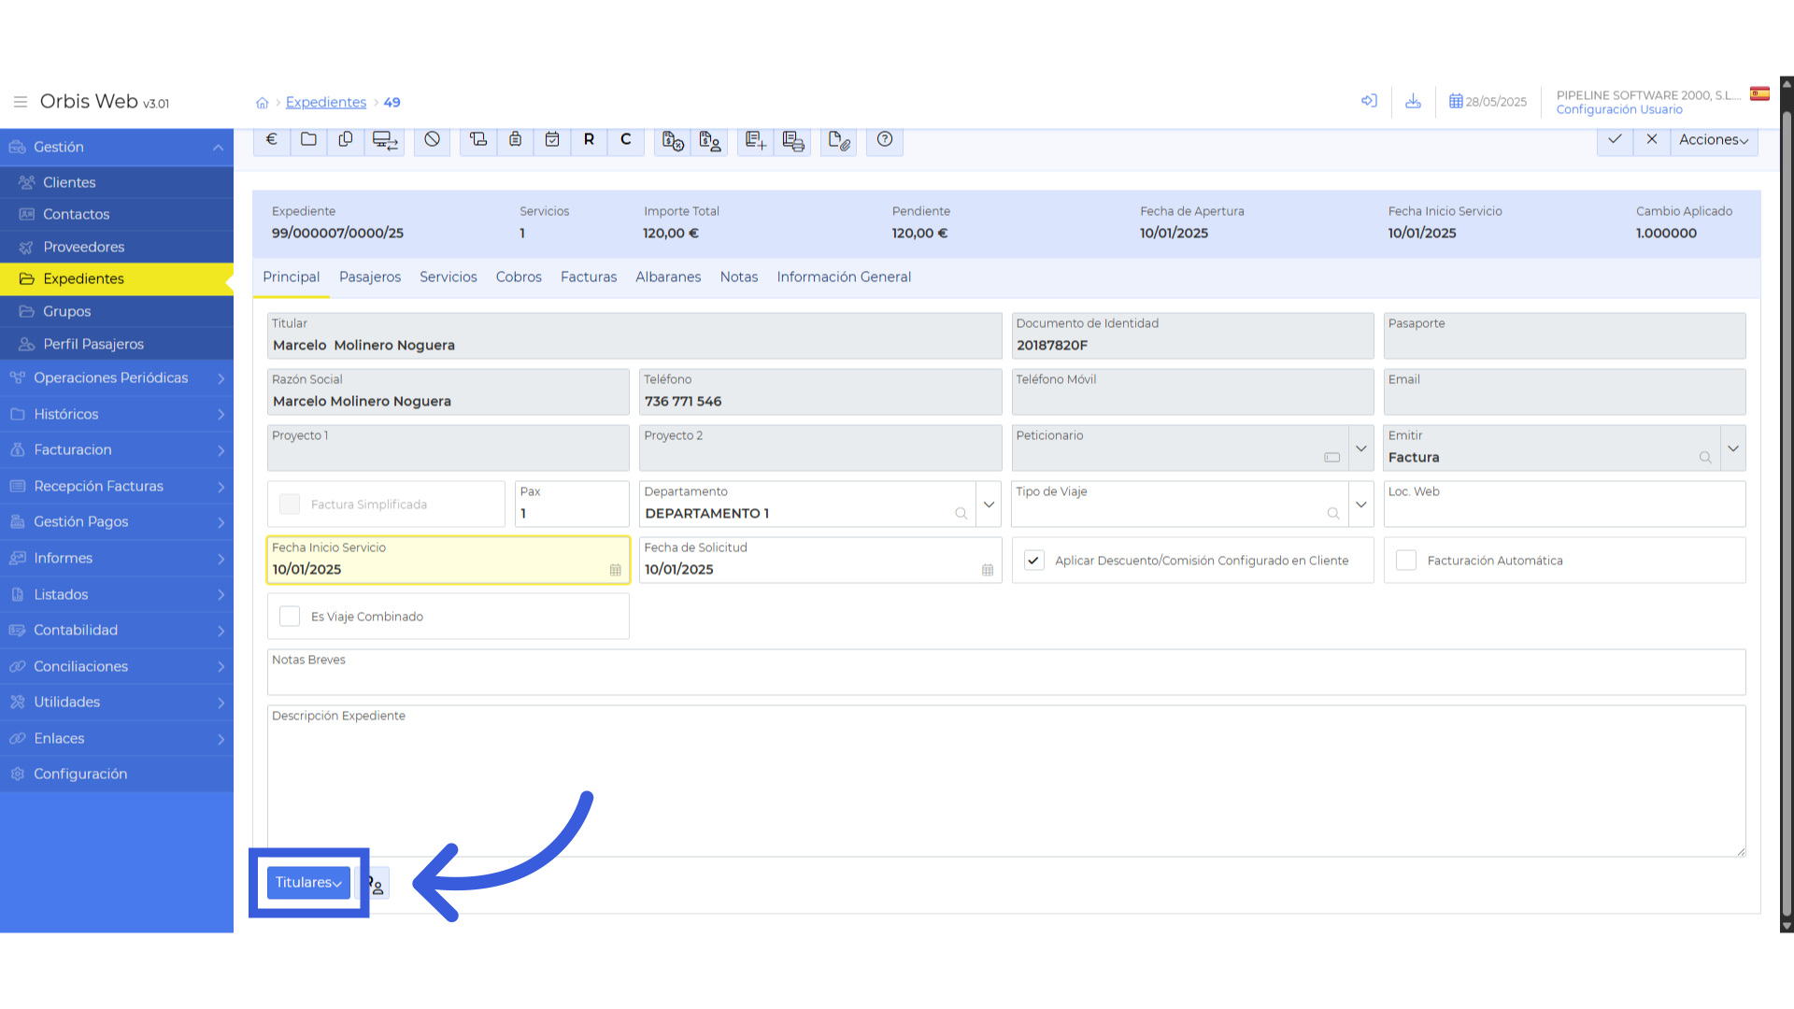Click the calendar check toolbar icon

[x=552, y=140]
